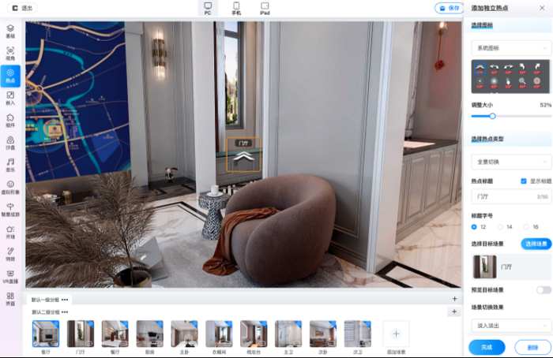Click the 完成 done button
The height and width of the screenshot is (358, 553).
(487, 347)
